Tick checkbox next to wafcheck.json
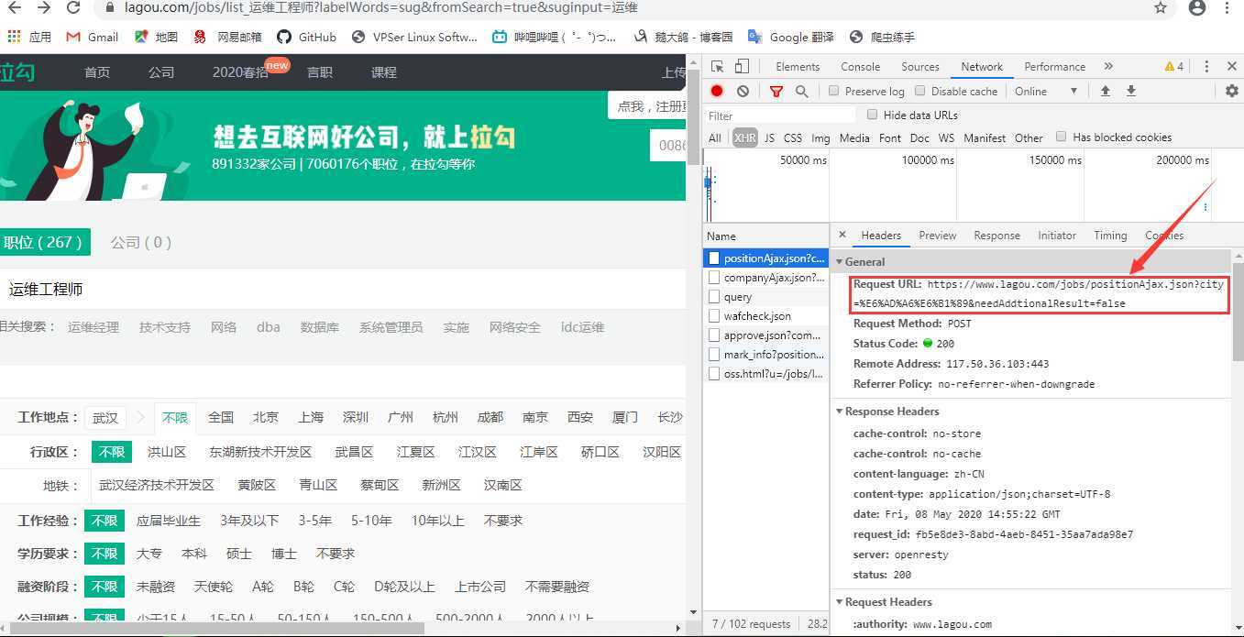1244x637 pixels. pos(714,316)
